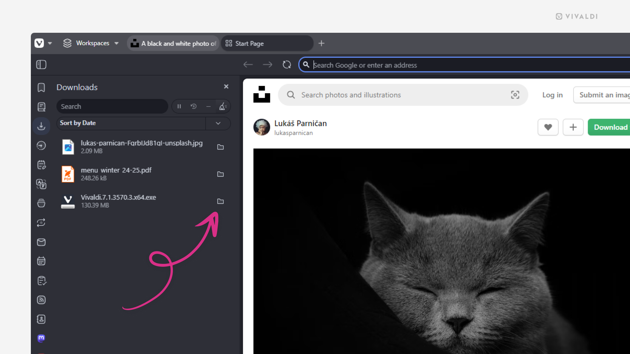Viewport: 630px width, 354px height.
Task: Expand the Workspaces dropdown menu
Action: [116, 43]
